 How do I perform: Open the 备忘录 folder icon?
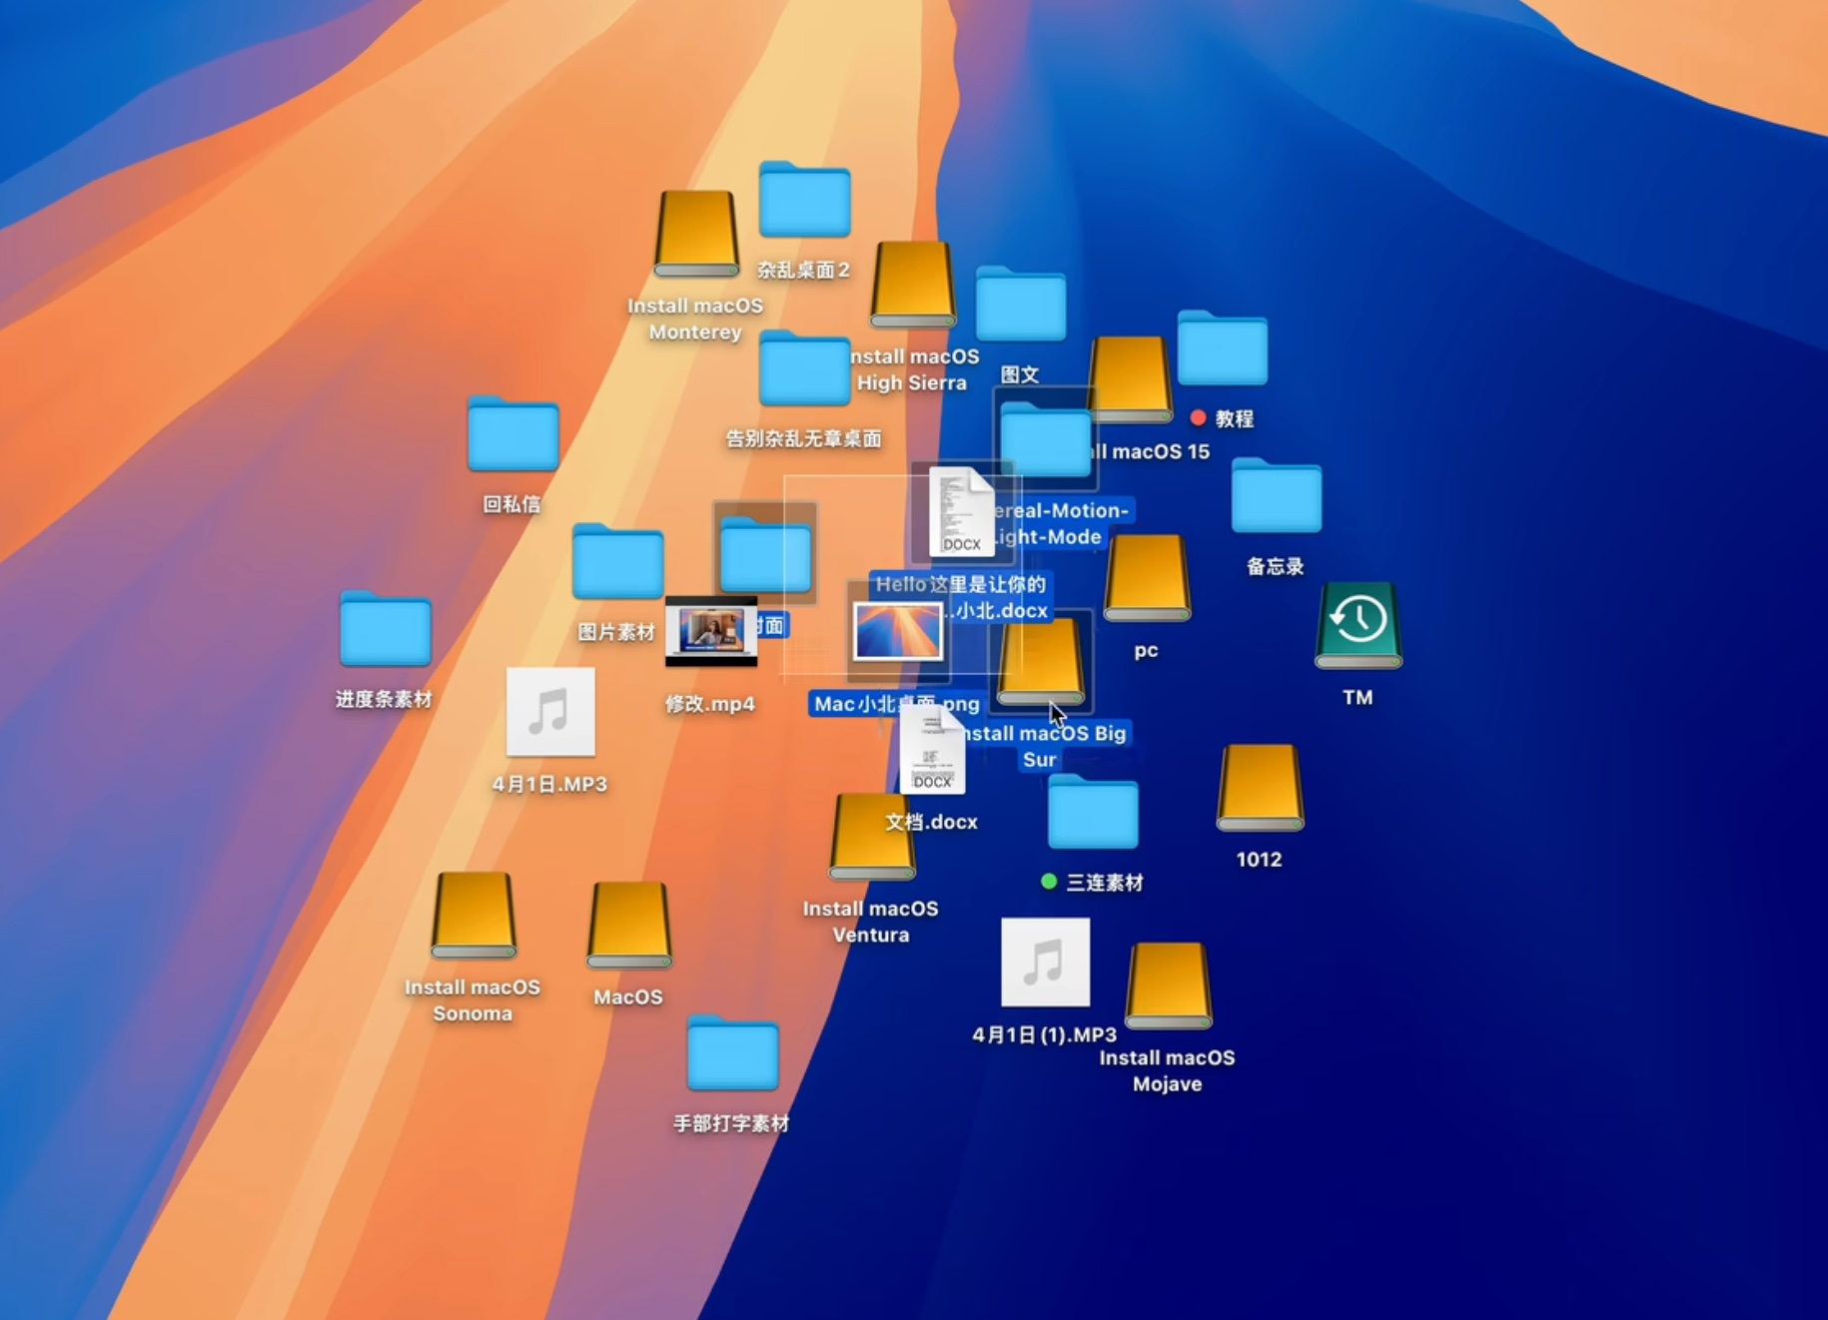click(x=1276, y=495)
